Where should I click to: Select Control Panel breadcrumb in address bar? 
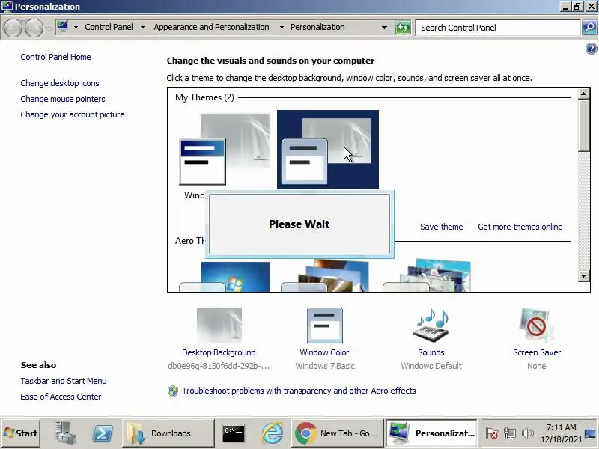coord(109,27)
